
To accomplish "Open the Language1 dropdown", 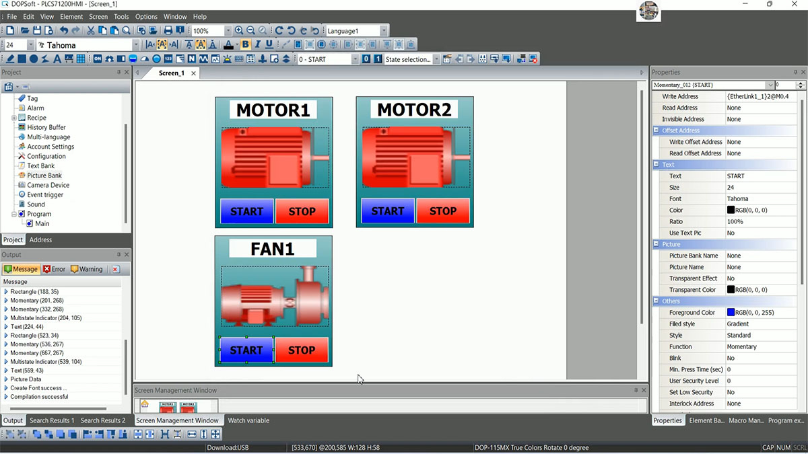I will point(384,31).
